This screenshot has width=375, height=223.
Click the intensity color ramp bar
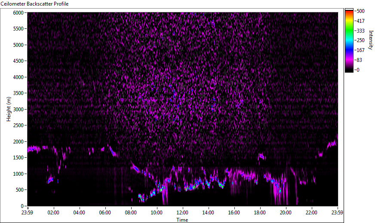[349, 40]
